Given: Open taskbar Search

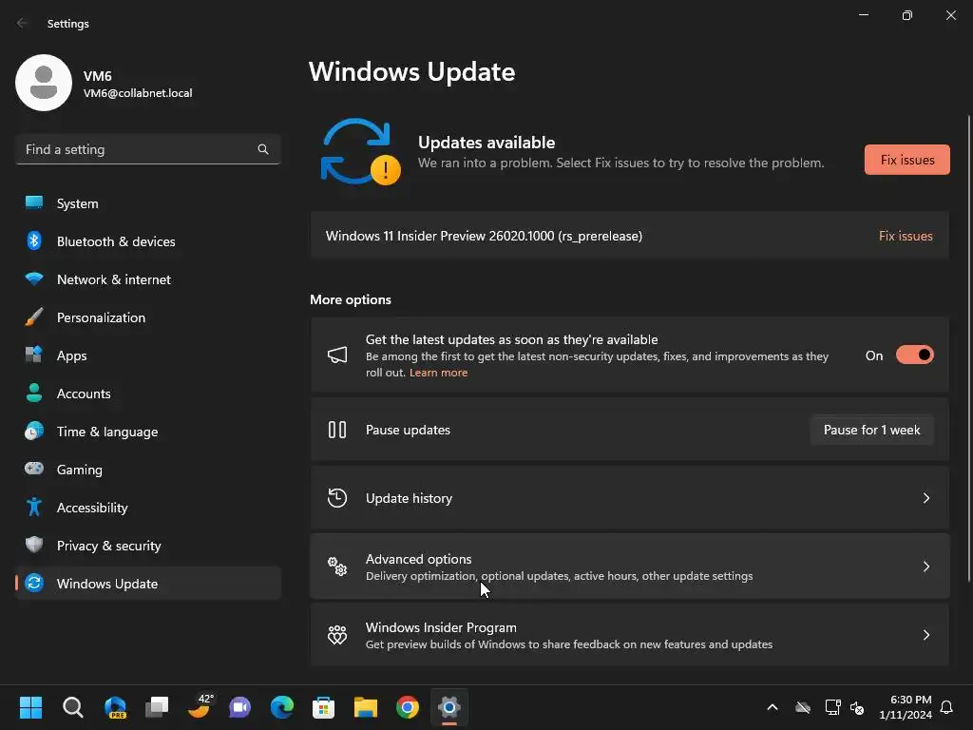Looking at the screenshot, I should (x=72, y=707).
